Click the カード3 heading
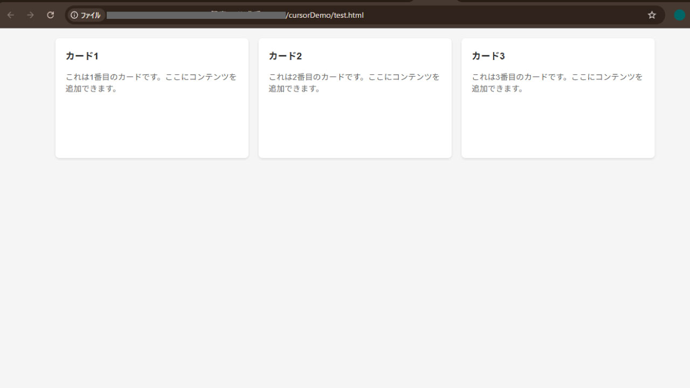Viewport: 690px width, 388px height. click(x=488, y=56)
